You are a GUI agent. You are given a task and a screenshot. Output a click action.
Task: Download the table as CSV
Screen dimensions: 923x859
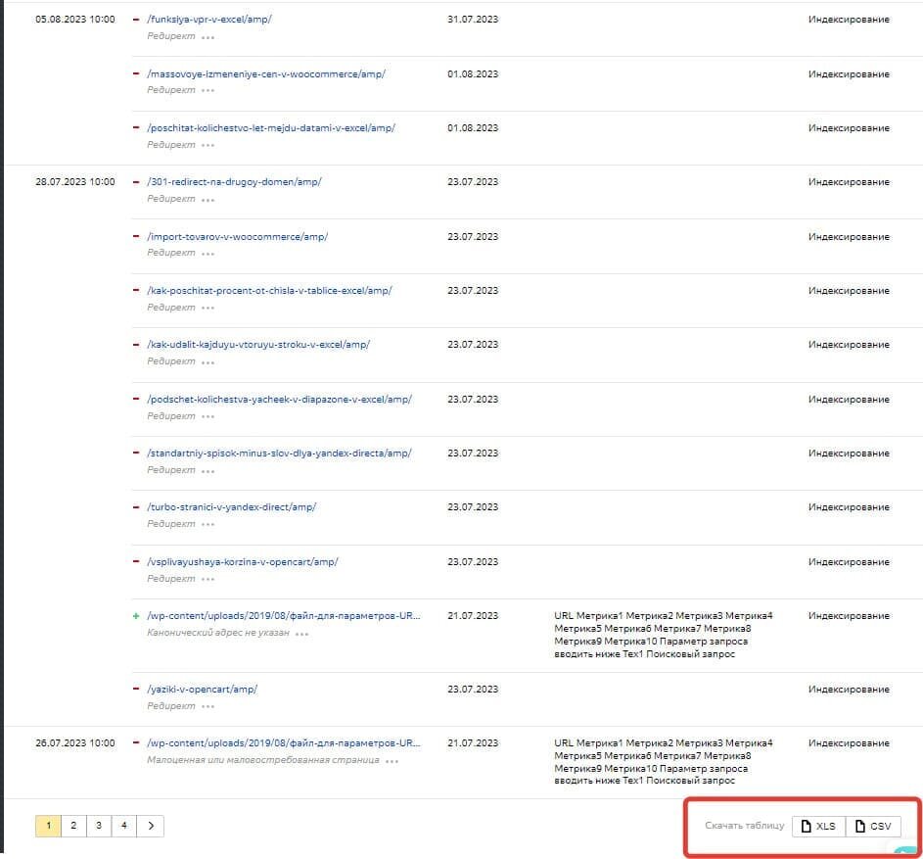pos(873,826)
